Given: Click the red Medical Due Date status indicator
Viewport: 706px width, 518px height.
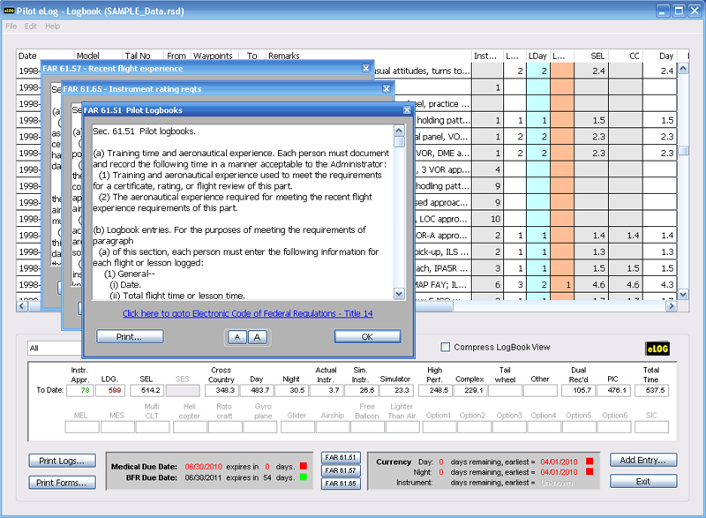Looking at the screenshot, I should [x=303, y=466].
